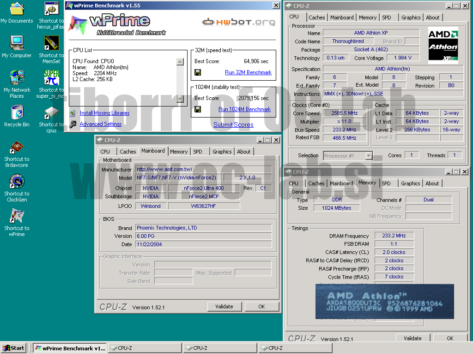473x354 pixels.
Task: Click the Run 32M Benchmark link
Action: [248, 72]
